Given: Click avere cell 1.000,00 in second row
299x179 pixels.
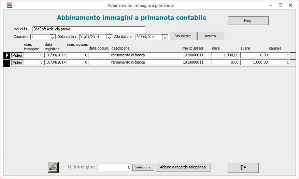Looking at the screenshot, I should (x=254, y=62).
